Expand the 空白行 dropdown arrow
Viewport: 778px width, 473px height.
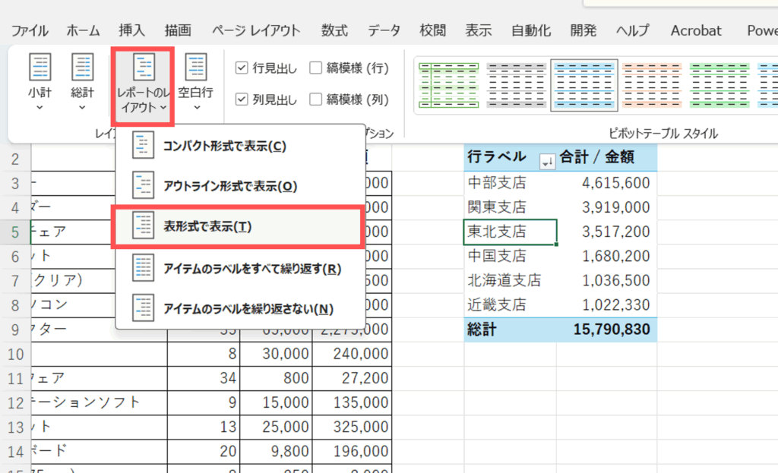(x=196, y=108)
